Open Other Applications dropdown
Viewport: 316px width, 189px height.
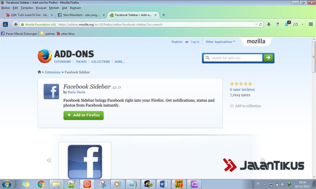tap(220, 41)
